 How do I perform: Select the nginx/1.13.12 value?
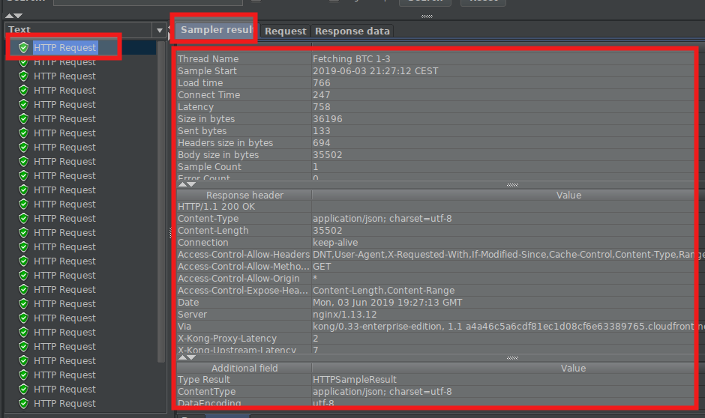[x=345, y=315]
